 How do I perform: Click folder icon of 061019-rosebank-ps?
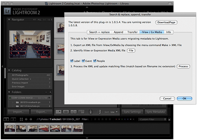[17, 102]
